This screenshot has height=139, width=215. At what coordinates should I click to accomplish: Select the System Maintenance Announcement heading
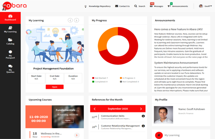click(176, 63)
